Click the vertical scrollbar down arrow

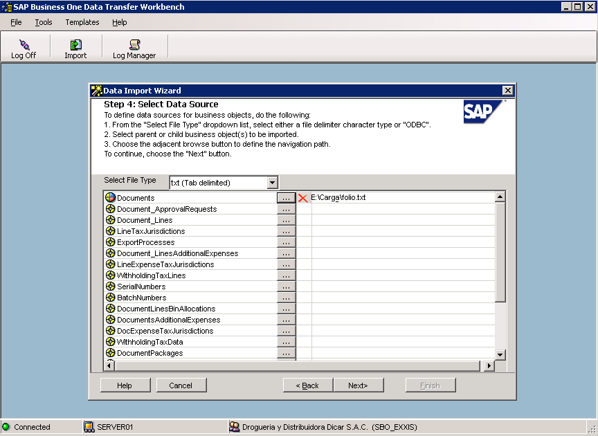pyautogui.click(x=499, y=354)
